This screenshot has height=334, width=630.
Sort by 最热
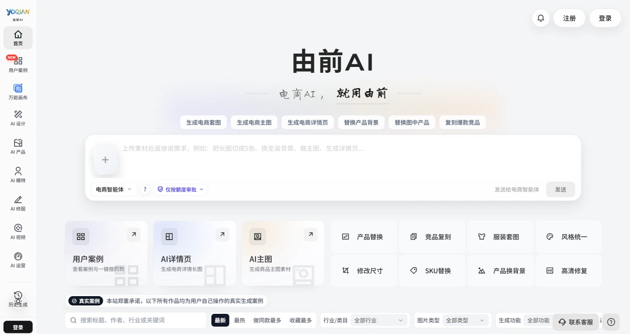click(x=240, y=320)
